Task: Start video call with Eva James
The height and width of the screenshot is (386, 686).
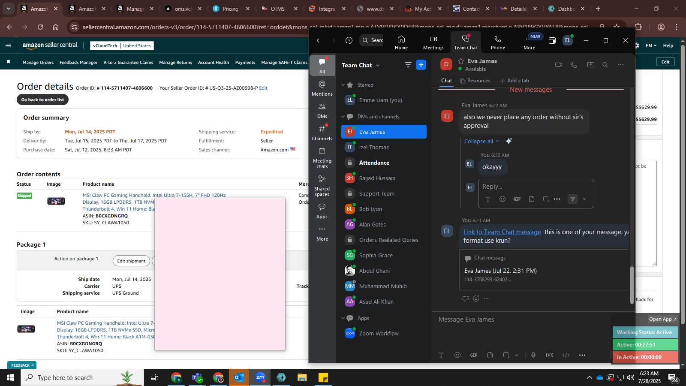Action: pos(558,65)
